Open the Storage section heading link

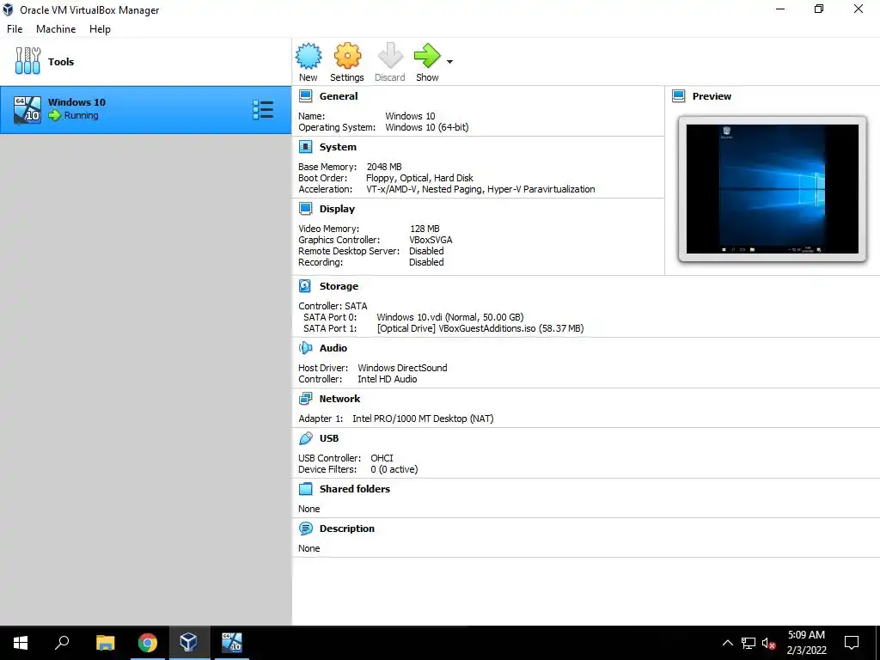click(x=339, y=286)
